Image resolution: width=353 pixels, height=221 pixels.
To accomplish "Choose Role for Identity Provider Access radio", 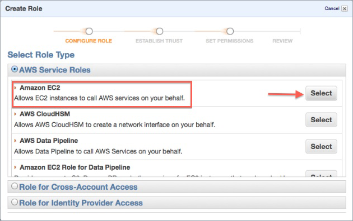I will 15,202.
